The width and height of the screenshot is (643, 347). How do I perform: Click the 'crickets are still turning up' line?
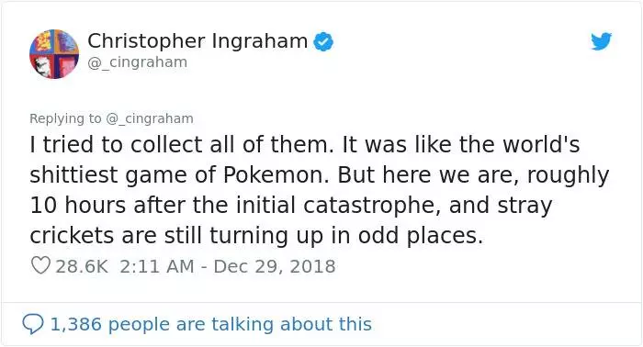pyautogui.click(x=256, y=236)
